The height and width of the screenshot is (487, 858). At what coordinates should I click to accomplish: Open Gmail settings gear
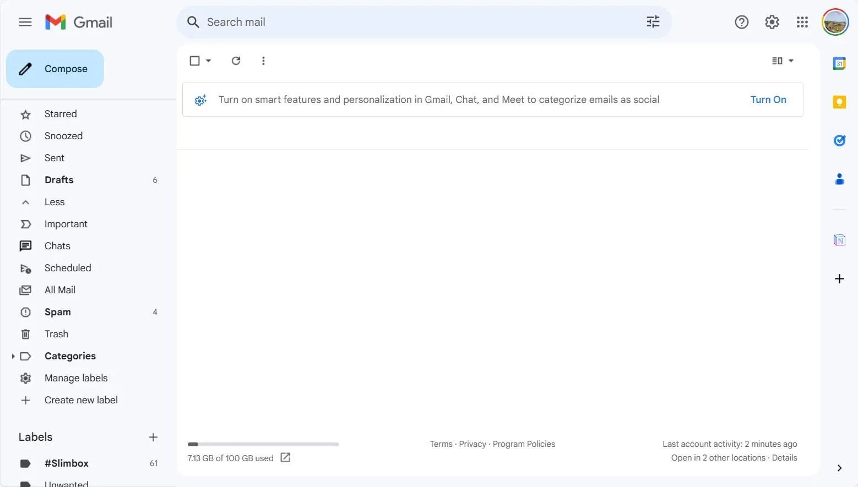click(772, 22)
